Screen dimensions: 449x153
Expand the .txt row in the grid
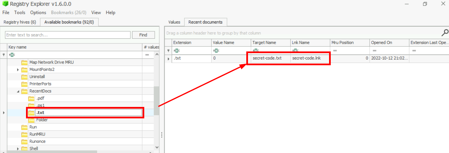click(169, 59)
